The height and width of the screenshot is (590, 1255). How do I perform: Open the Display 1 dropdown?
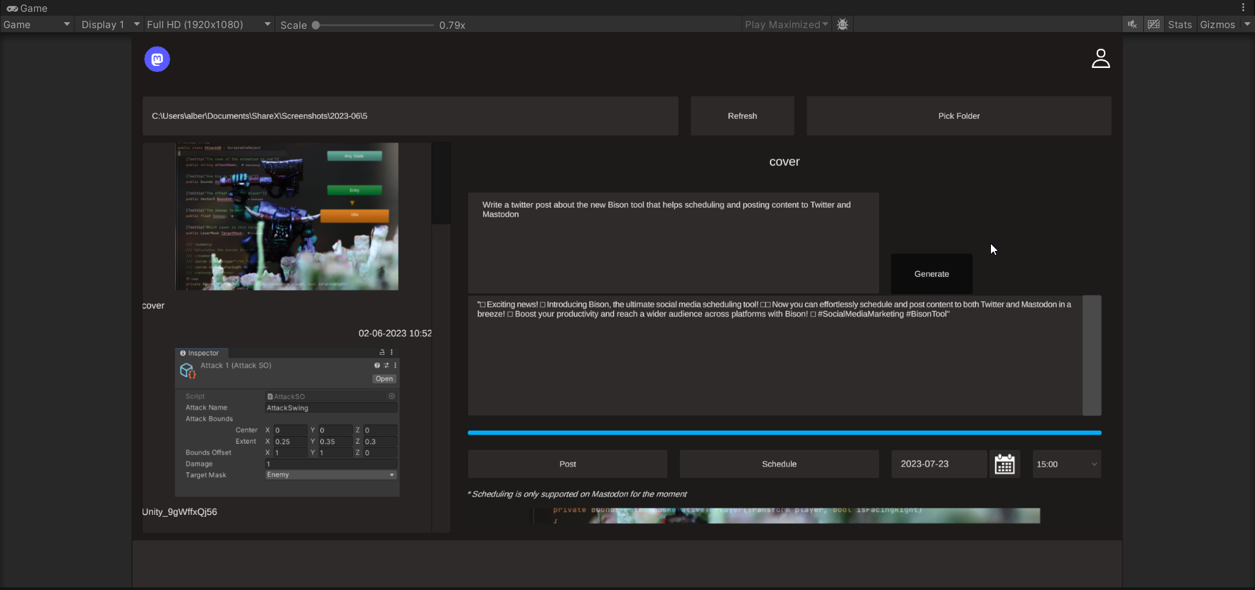tap(110, 25)
